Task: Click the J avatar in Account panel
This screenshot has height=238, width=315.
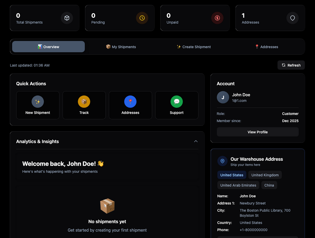Action: pyautogui.click(x=223, y=97)
